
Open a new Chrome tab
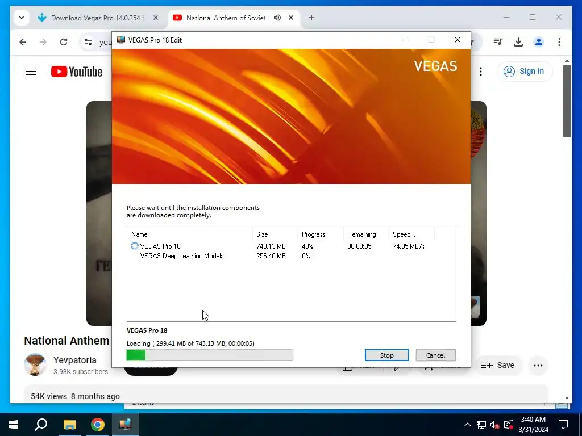click(311, 18)
